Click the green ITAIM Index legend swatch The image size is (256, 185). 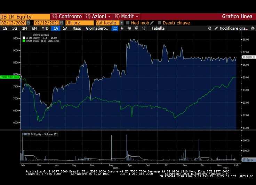coord(24,41)
